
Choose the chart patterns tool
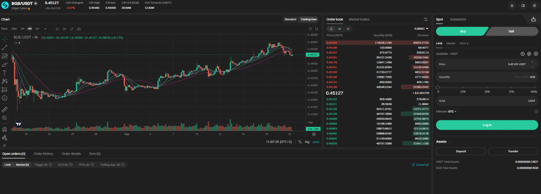click(x=5, y=81)
